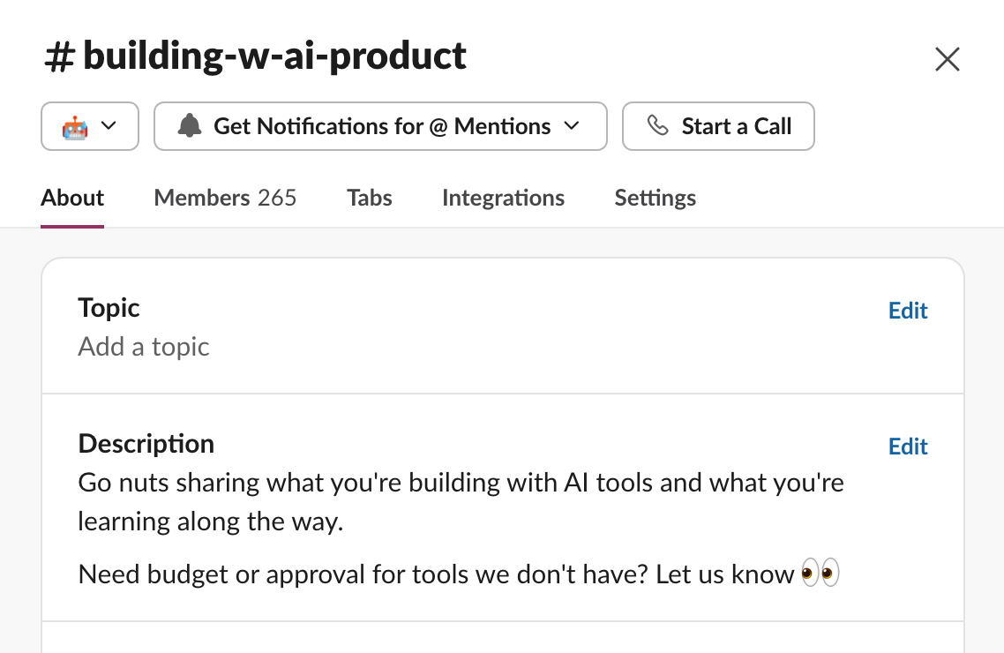Click the building-w-ai-product channel title
Screen dimensions: 1004x653
(274, 56)
